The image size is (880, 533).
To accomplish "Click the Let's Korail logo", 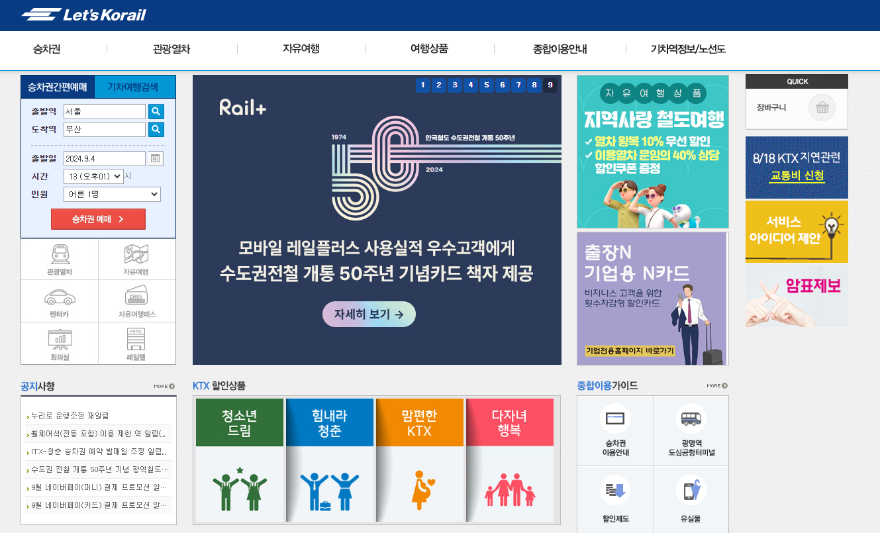I will [83, 15].
